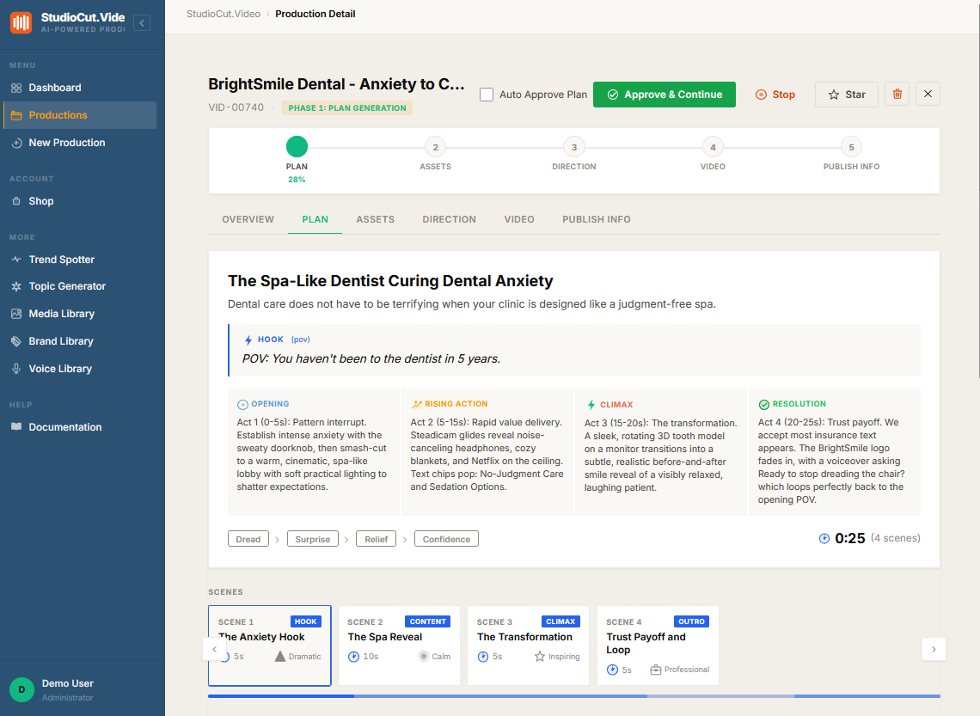Stop the plan generation
The width and height of the screenshot is (980, 716).
tap(775, 95)
